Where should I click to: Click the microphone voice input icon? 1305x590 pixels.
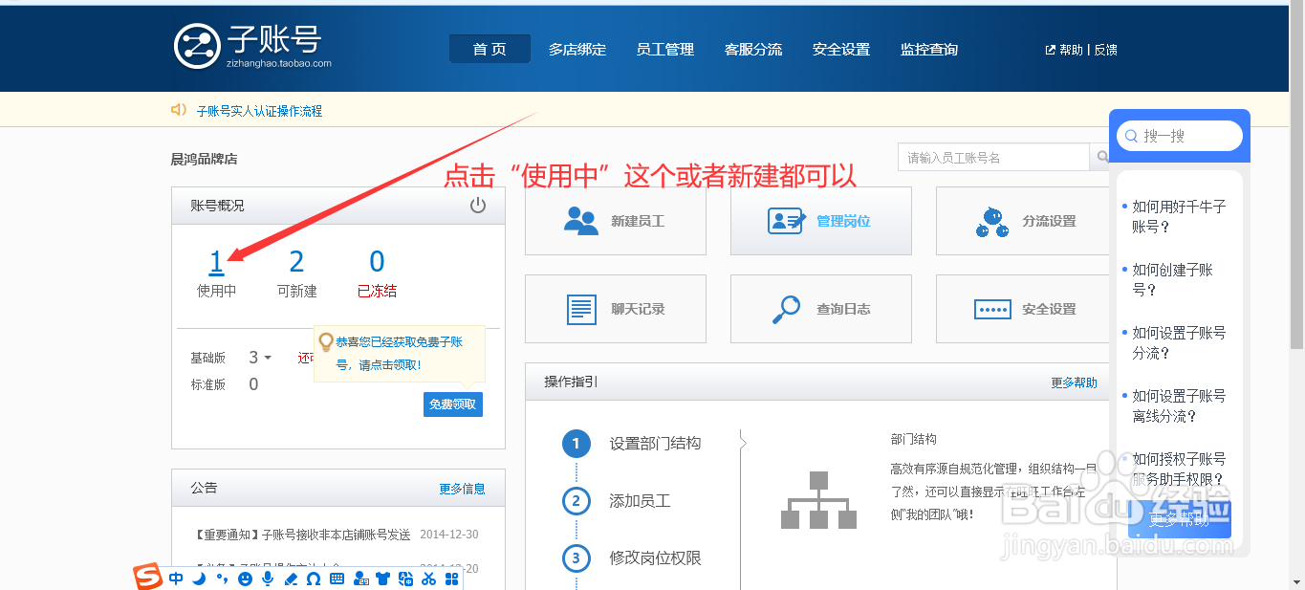[269, 579]
